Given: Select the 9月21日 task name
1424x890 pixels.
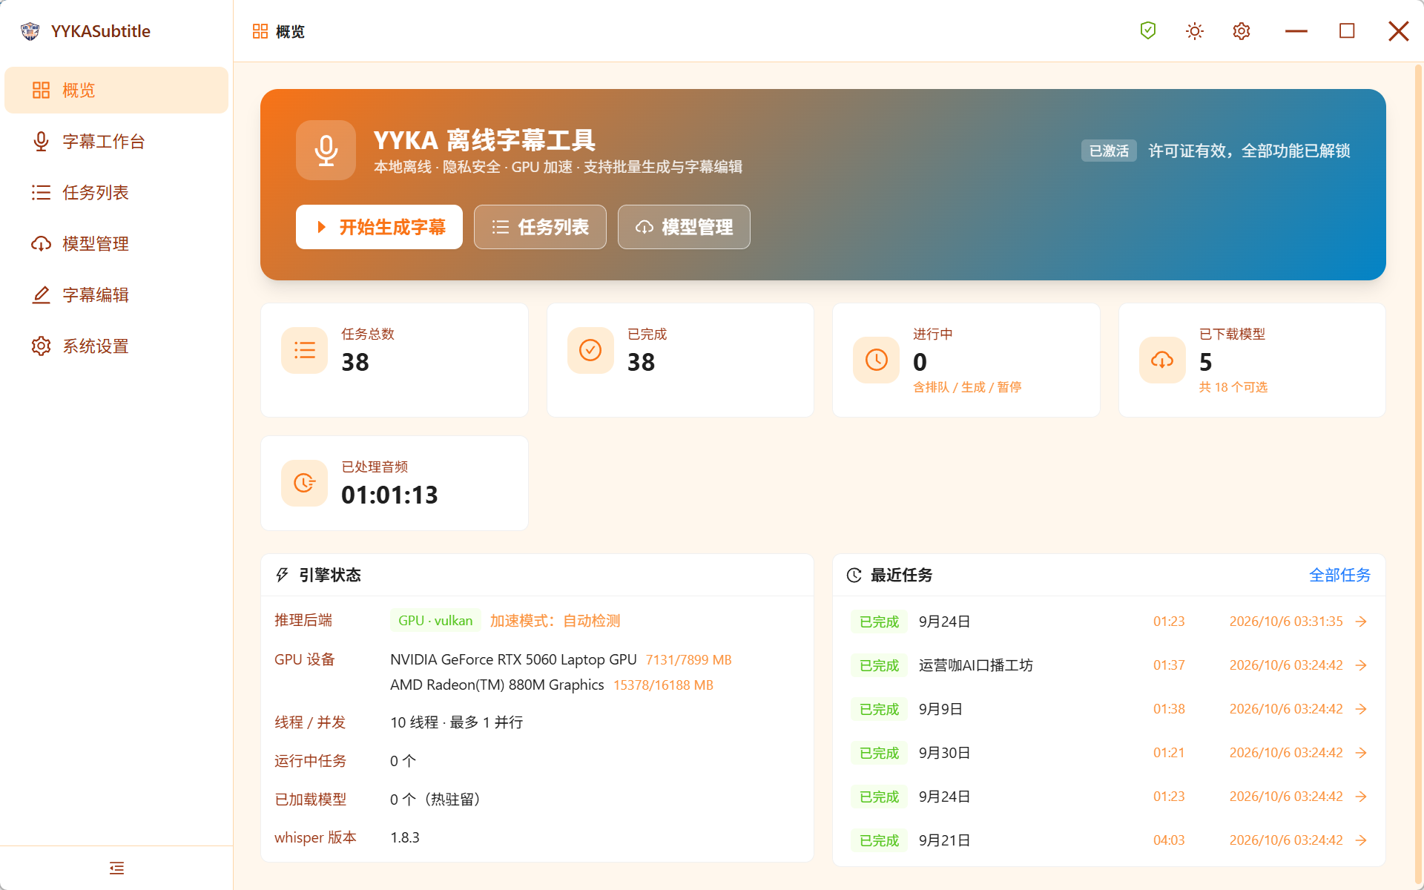Looking at the screenshot, I should (944, 840).
